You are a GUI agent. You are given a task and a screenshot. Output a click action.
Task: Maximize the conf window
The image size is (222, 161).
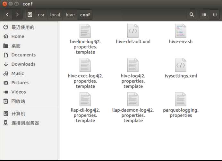click(x=17, y=4)
